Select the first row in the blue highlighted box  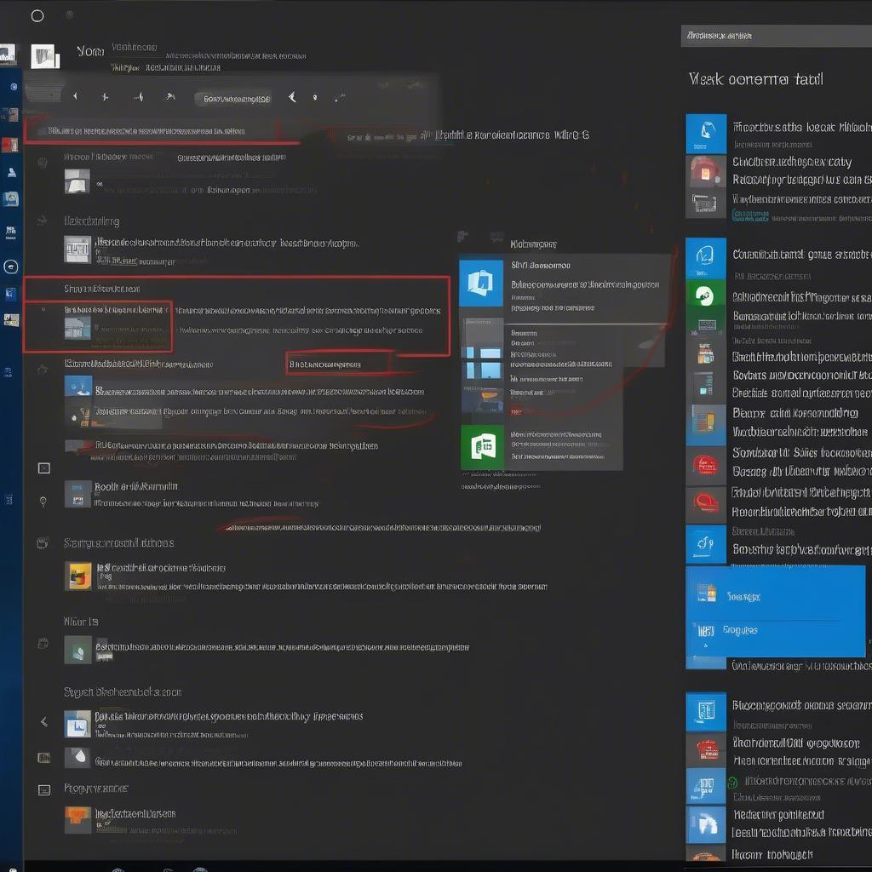775,595
